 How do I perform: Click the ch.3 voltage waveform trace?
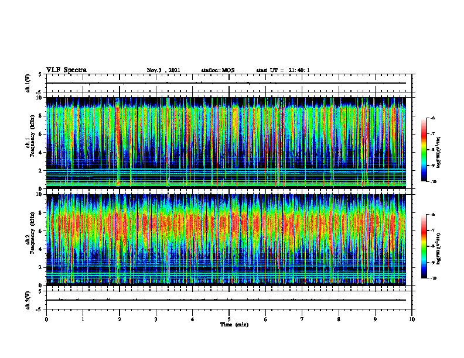point(226,300)
